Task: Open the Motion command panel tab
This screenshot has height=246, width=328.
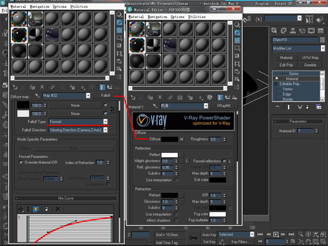Action: [x=302, y=31]
